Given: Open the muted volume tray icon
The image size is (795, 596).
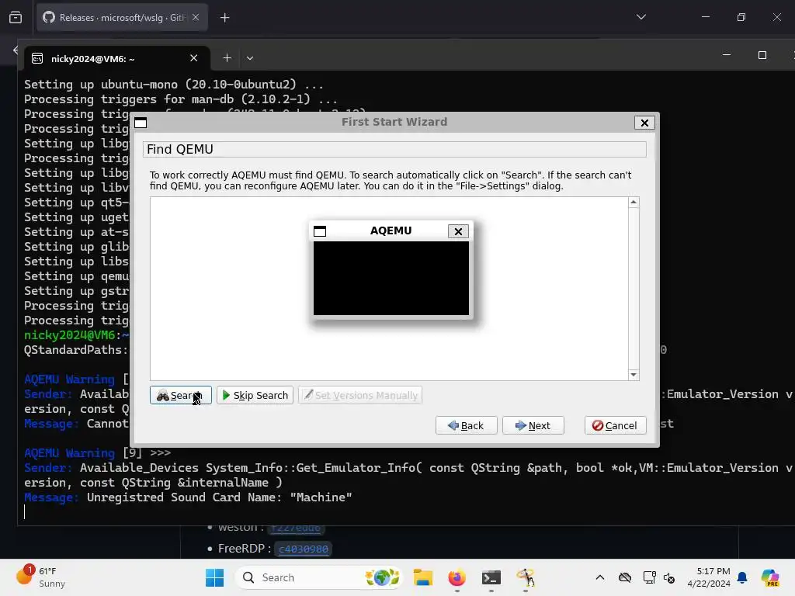Looking at the screenshot, I should (x=669, y=577).
